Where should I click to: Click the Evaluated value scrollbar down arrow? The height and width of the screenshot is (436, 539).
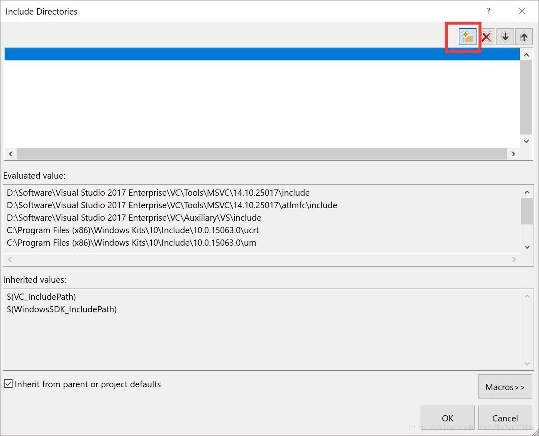click(x=527, y=247)
